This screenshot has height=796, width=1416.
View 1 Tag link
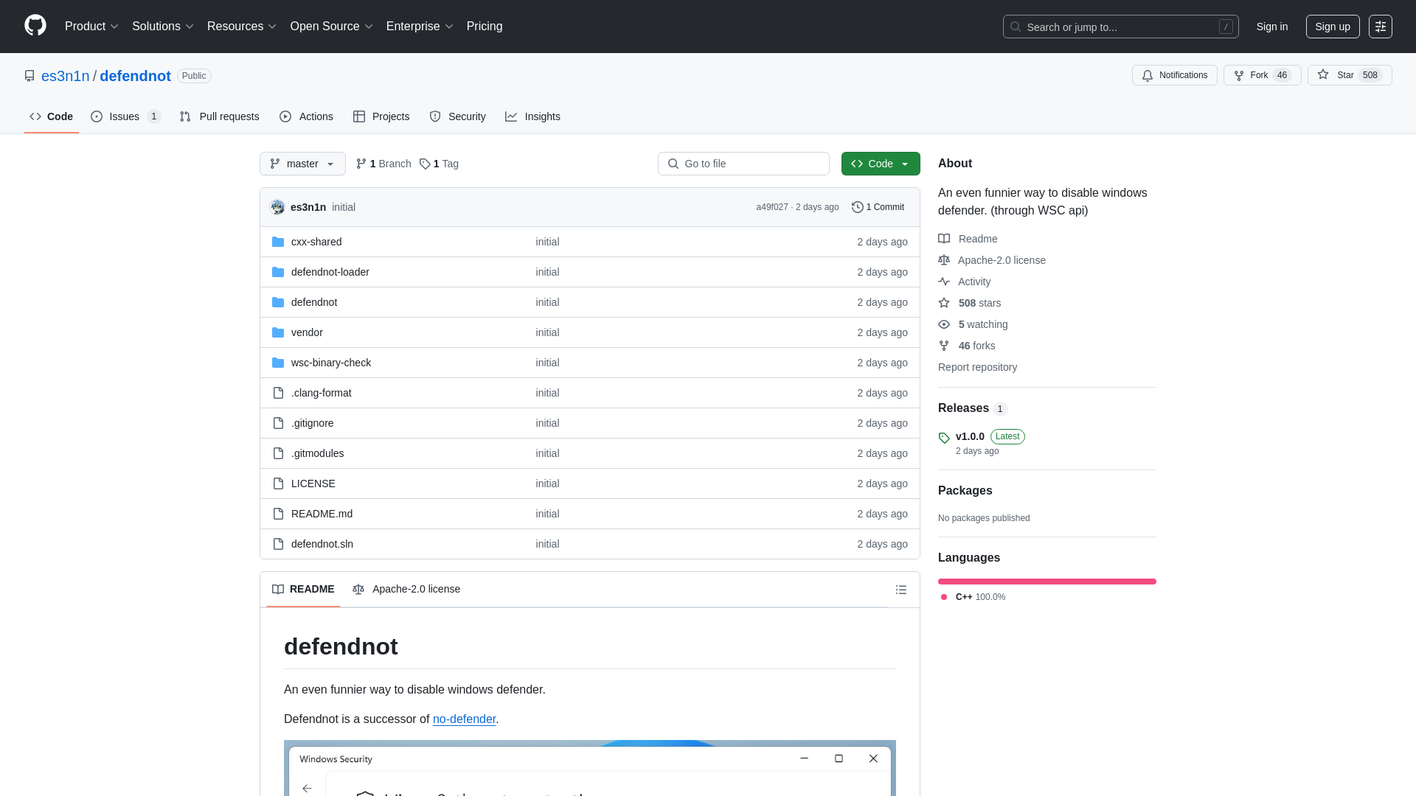(439, 164)
